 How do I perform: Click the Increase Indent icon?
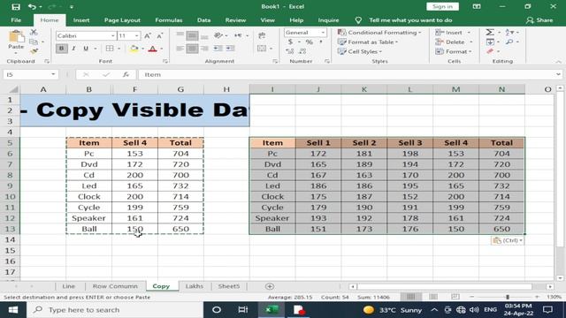click(x=230, y=49)
